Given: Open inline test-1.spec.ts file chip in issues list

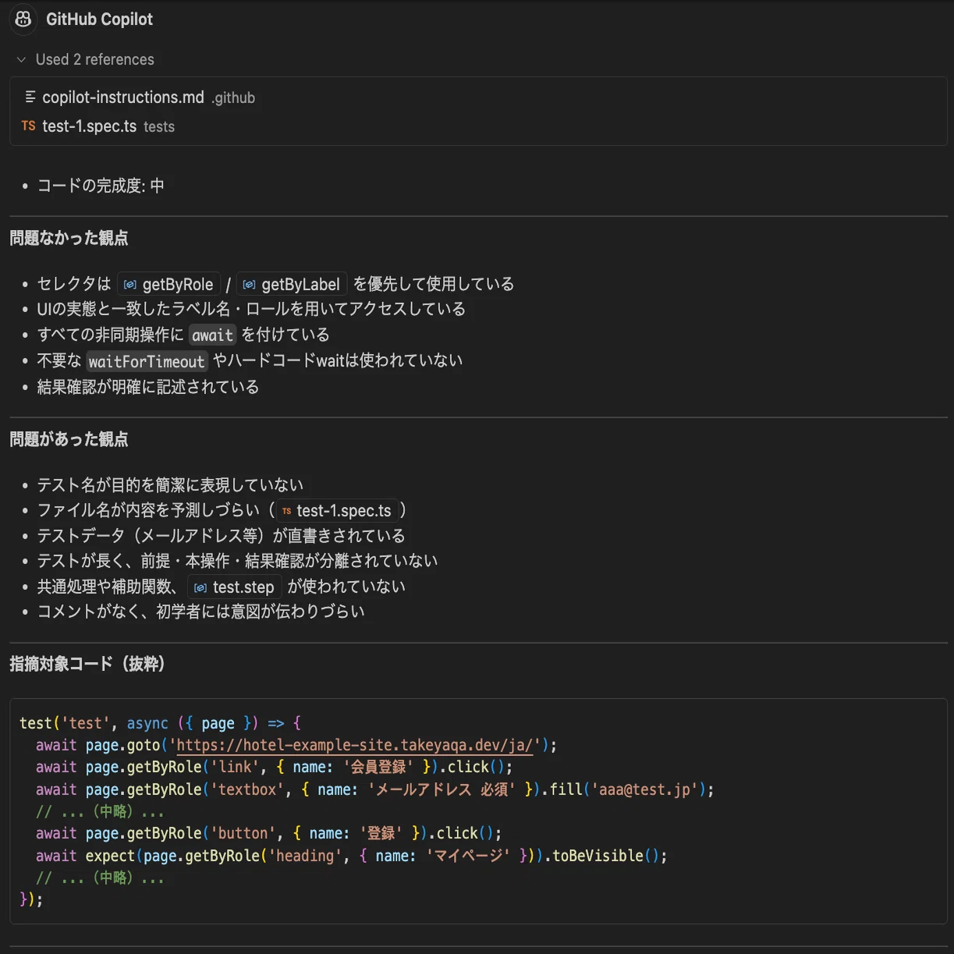Looking at the screenshot, I should tap(339, 511).
